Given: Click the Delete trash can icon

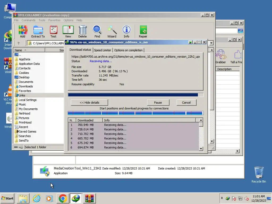Looking at the screenshot, I should (x=83, y=31).
